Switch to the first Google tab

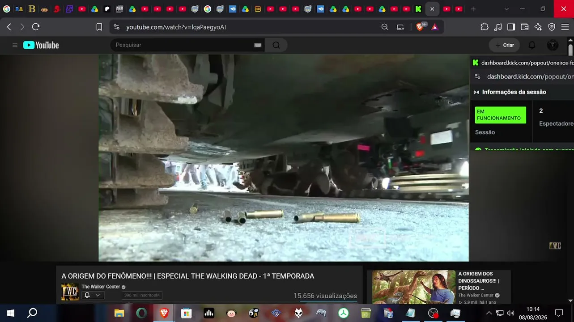click(7, 9)
